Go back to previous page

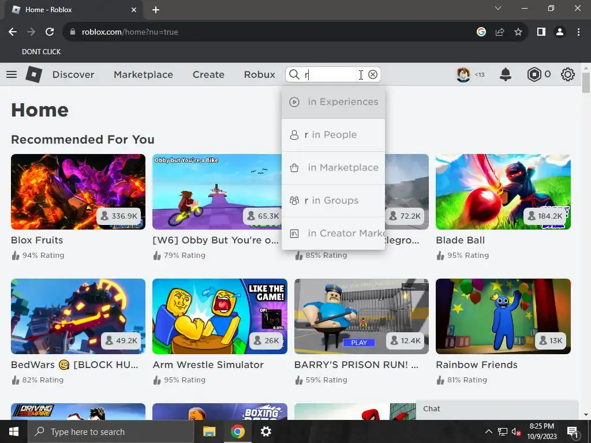[x=13, y=32]
